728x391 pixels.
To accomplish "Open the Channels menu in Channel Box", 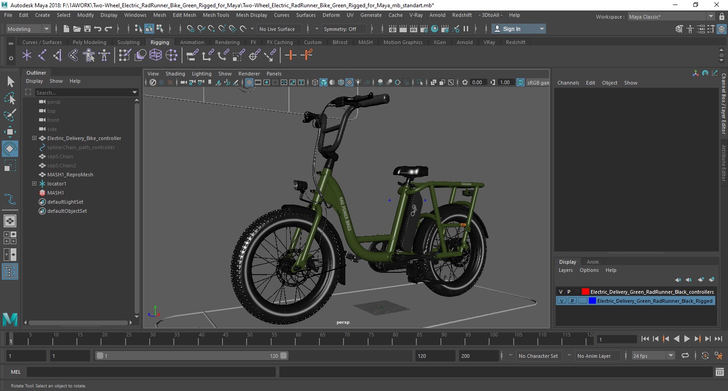I will (568, 83).
